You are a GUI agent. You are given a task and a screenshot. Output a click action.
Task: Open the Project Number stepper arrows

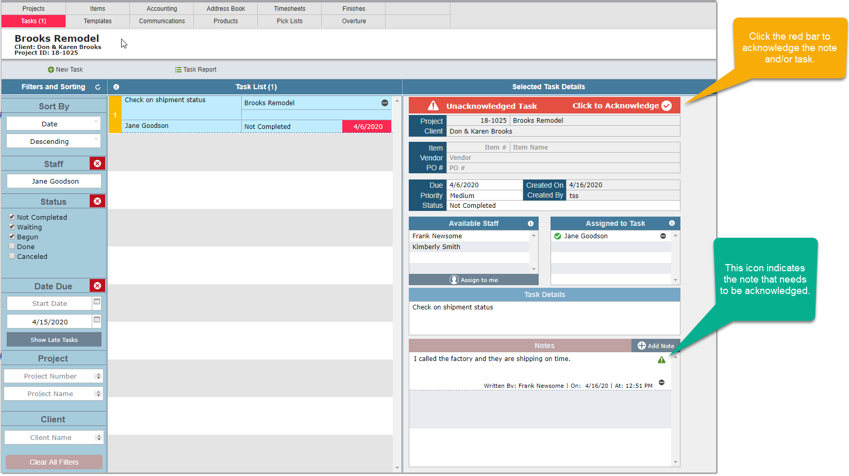pos(98,376)
